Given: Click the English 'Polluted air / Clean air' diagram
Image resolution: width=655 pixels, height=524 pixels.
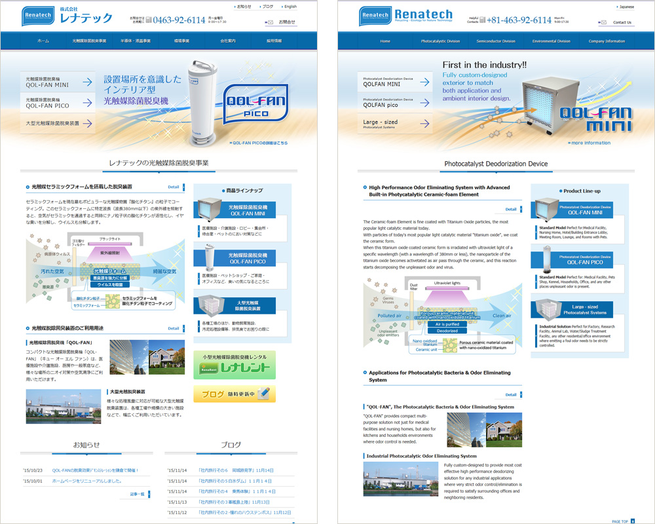Looking at the screenshot, I should [x=442, y=316].
